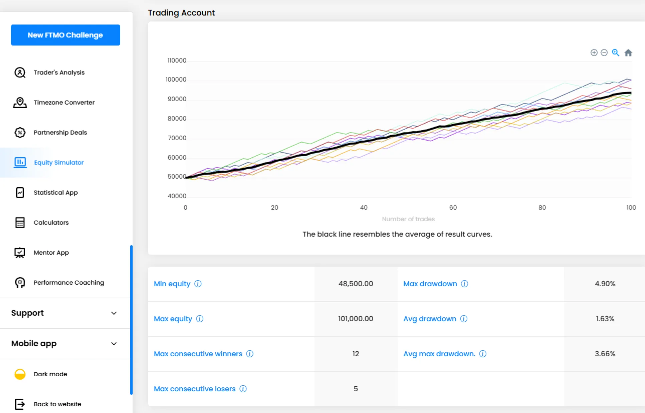Open the Timezone Converter tool
The width and height of the screenshot is (645, 413).
[64, 102]
